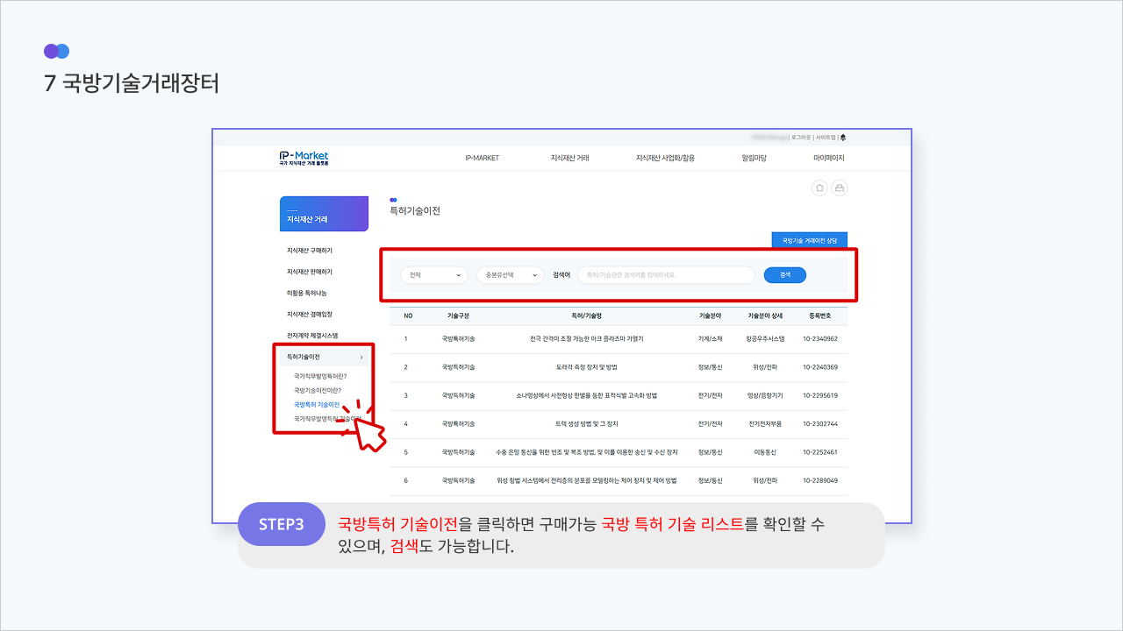Click the 사이트맵 link
Image resolution: width=1123 pixels, height=631 pixels.
[825, 138]
